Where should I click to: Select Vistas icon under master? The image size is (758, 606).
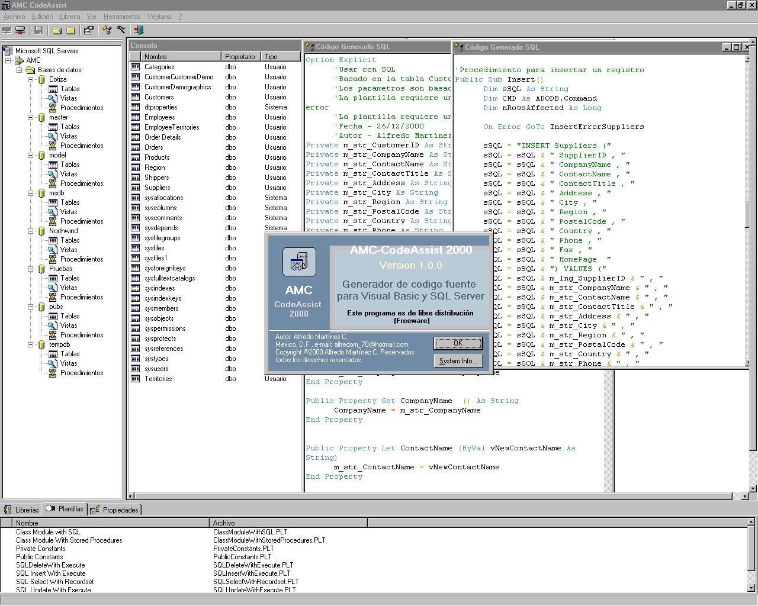click(53, 136)
